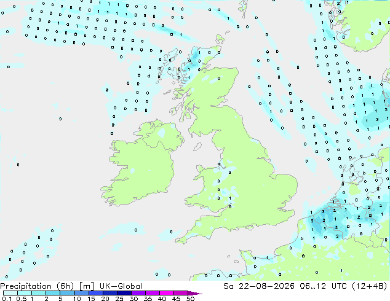Select the 'UK-Global' model label
The image size is (390, 301).
[121, 286]
